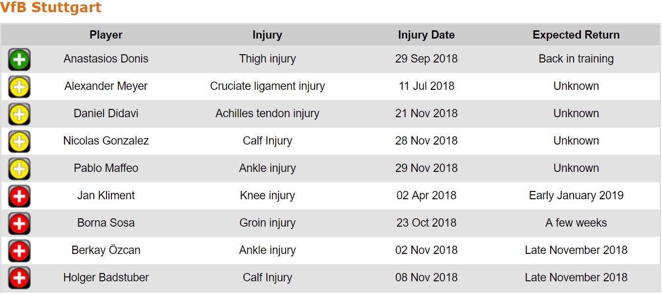Screen dimensions: 662x294
Task: Click the Injury column header
Action: click(267, 35)
